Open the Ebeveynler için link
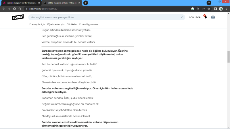This screenshot has height=129, width=230. tap(37, 24)
